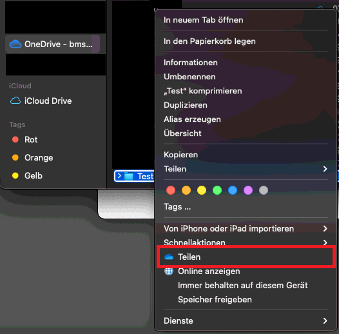Click the iCloud Drive cloud icon
Viewport: 339px width, 334px height.
[15, 101]
